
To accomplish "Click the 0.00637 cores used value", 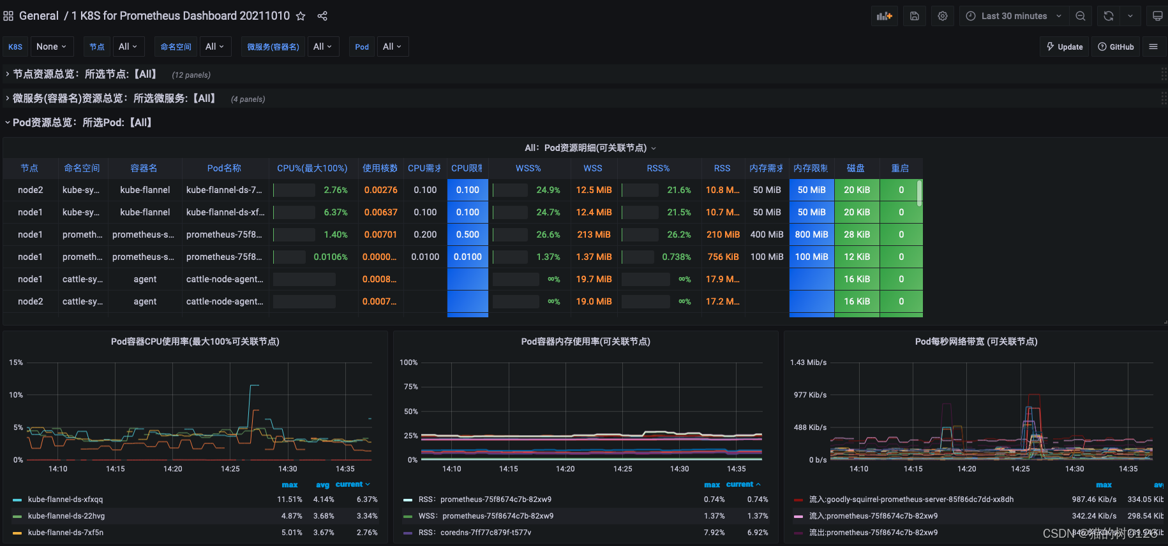I will click(381, 212).
